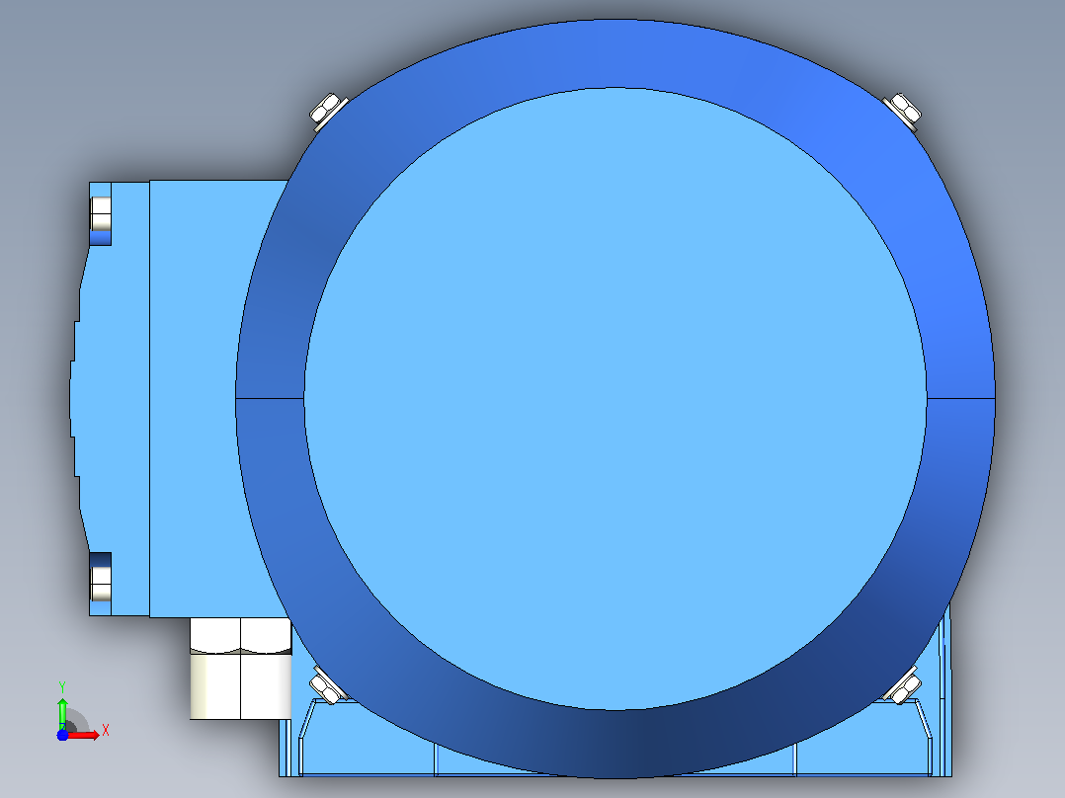
Task: Click the green Y axis arrow of the triad
Action: coord(62,712)
